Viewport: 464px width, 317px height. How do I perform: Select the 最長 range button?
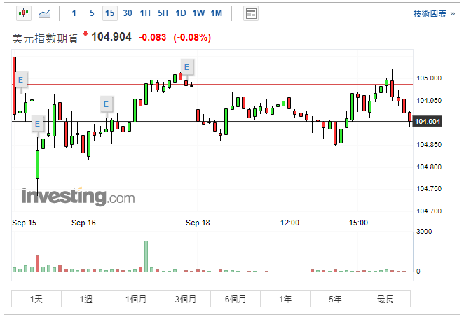(385, 299)
